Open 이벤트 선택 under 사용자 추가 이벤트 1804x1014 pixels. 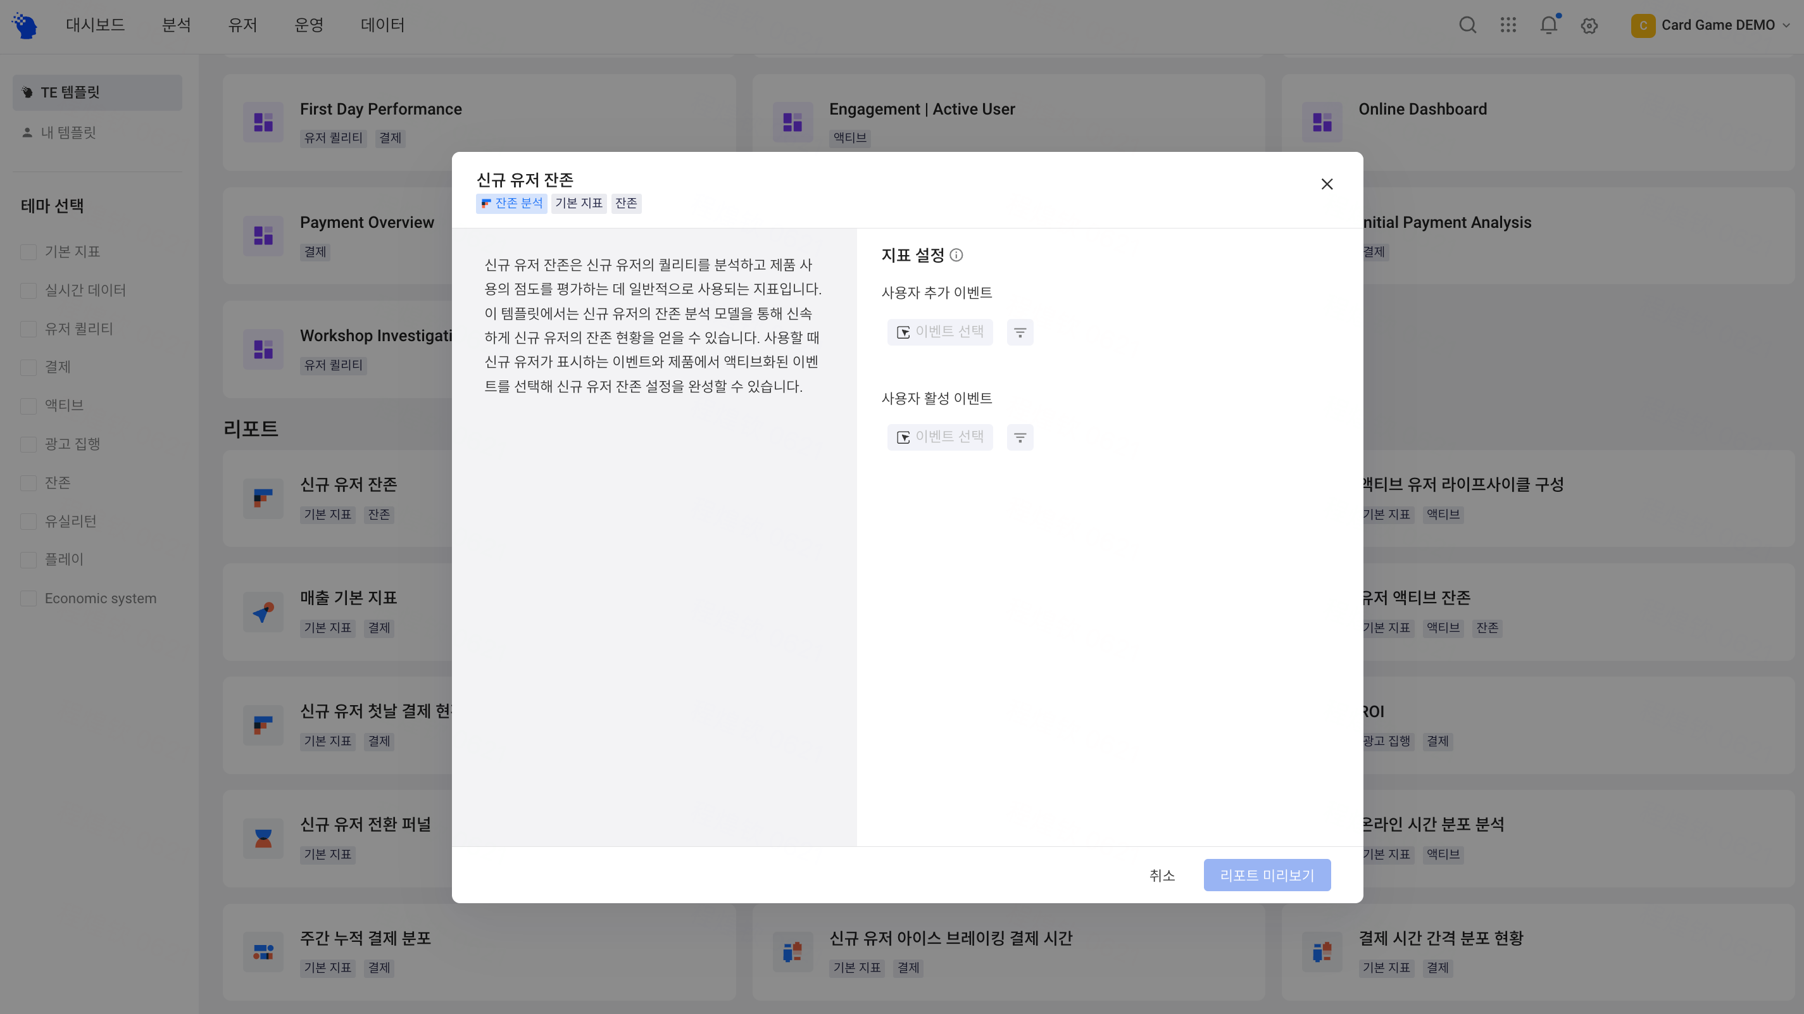click(x=940, y=332)
